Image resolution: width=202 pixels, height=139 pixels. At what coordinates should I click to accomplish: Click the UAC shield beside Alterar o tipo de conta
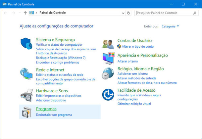(x=119, y=46)
